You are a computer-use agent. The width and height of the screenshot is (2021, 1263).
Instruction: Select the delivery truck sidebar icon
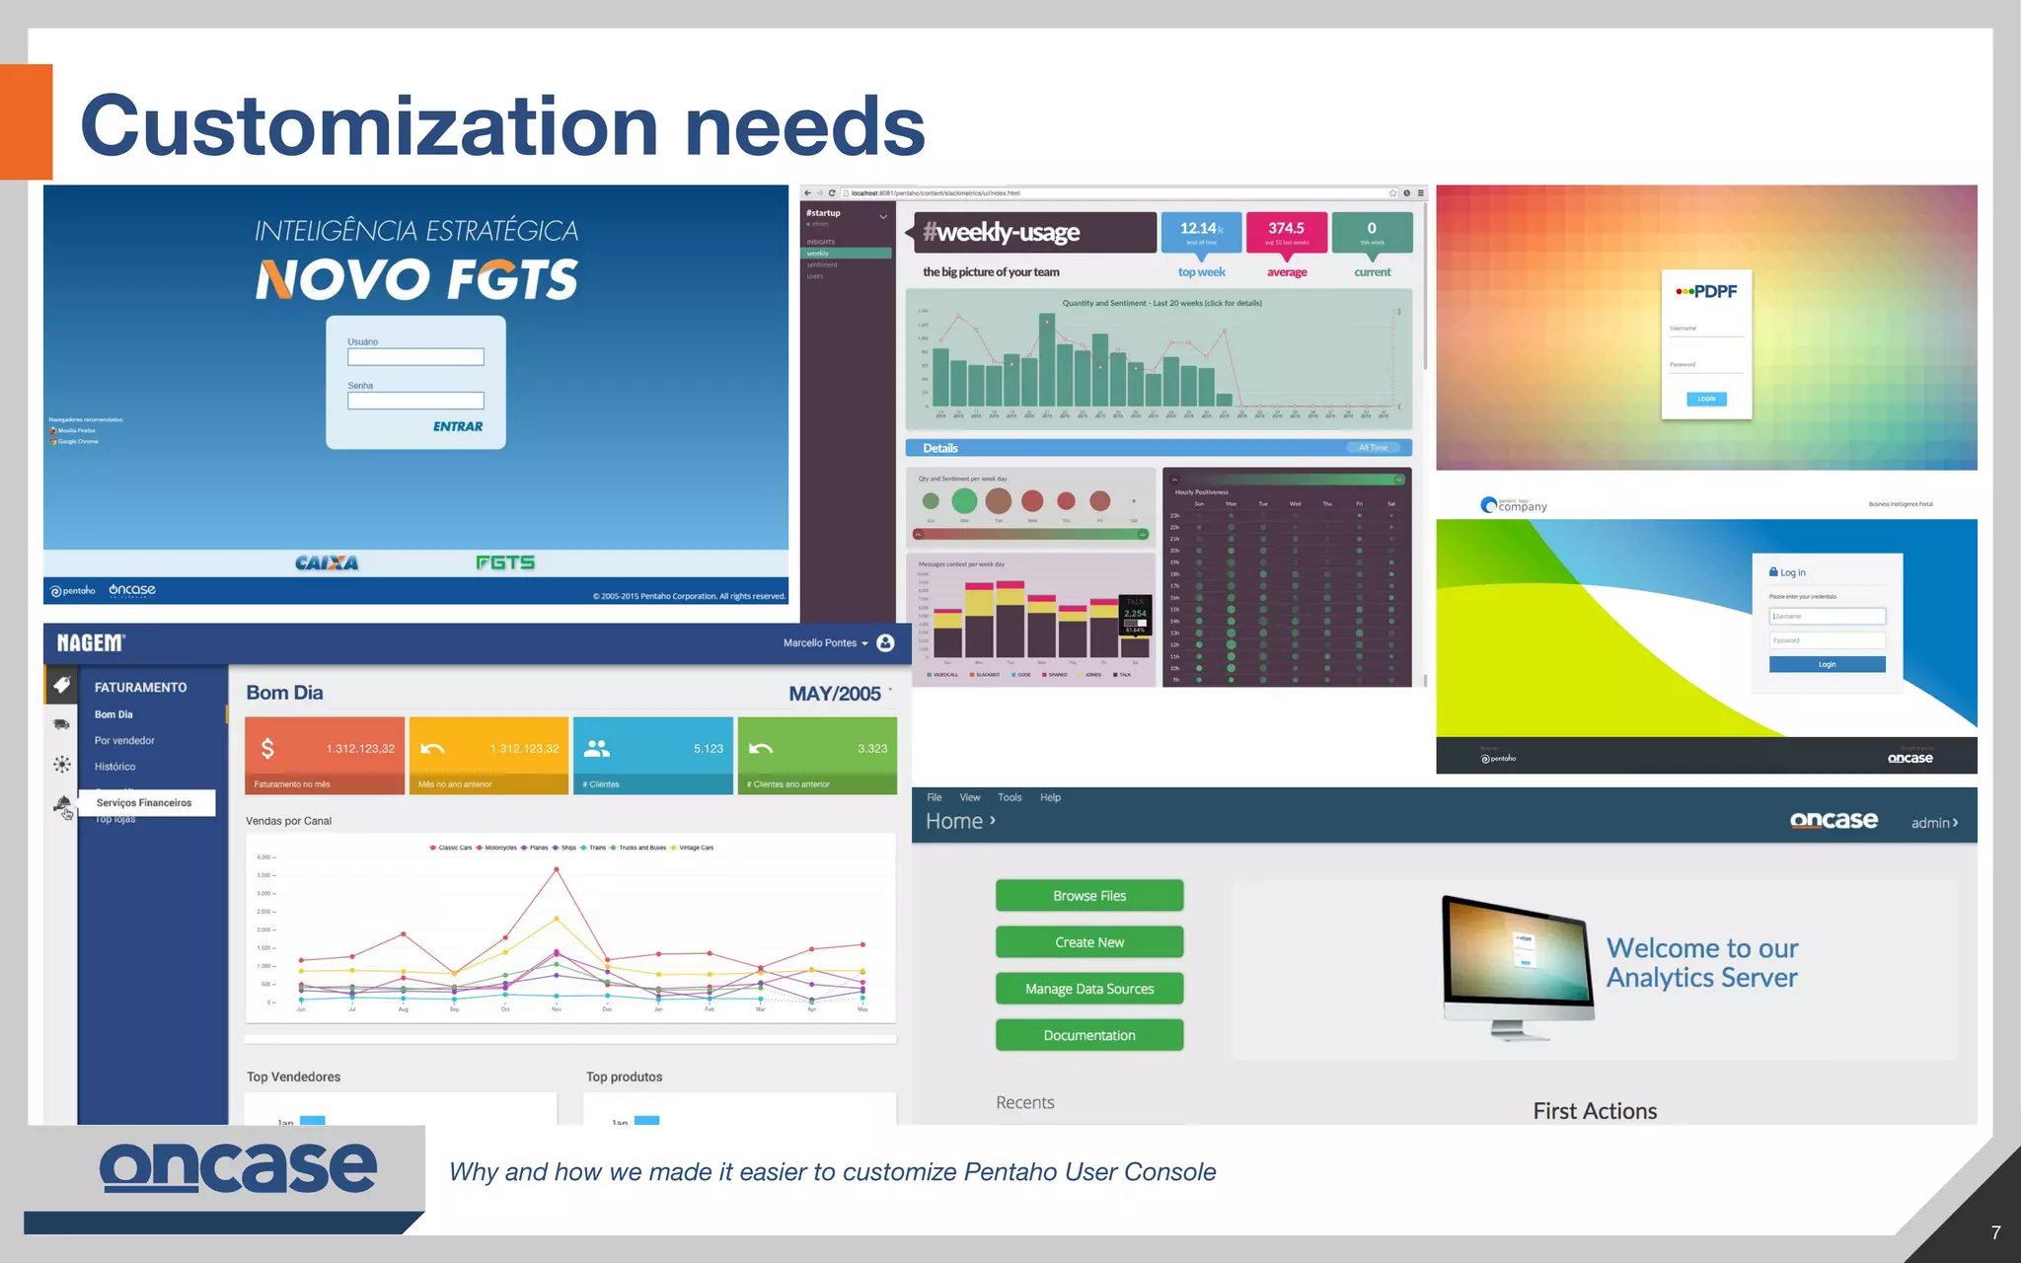click(x=61, y=724)
